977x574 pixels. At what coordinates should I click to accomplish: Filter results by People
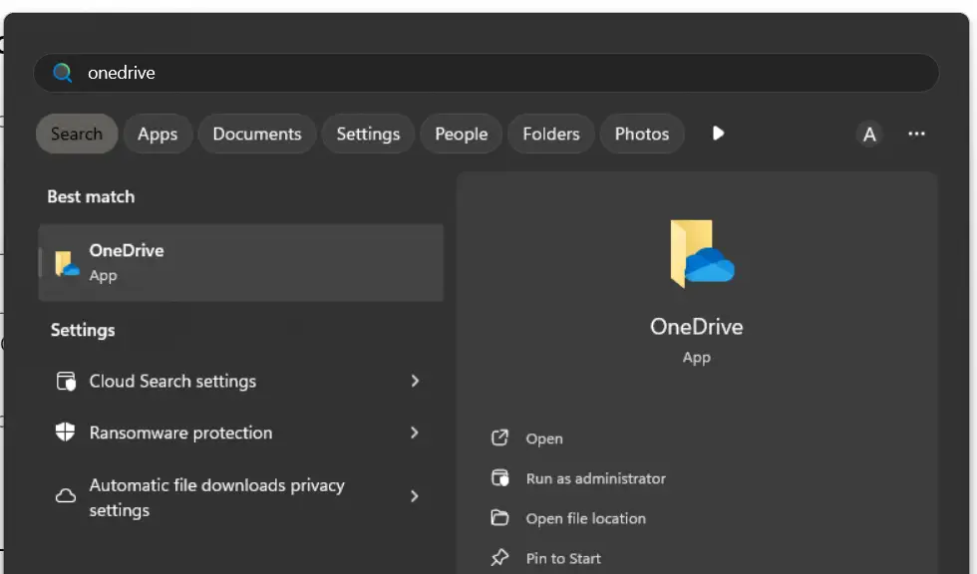click(x=461, y=135)
